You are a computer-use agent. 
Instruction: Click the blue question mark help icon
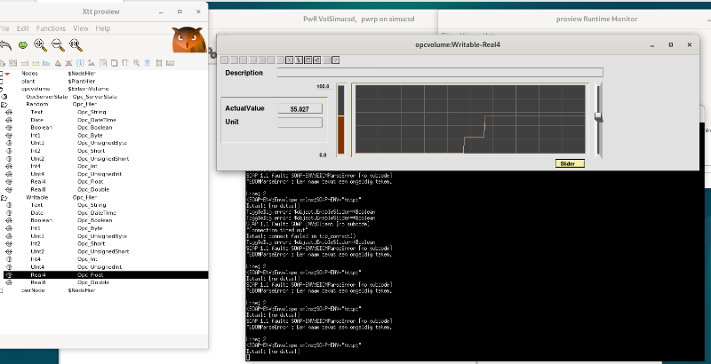[x=147, y=63]
